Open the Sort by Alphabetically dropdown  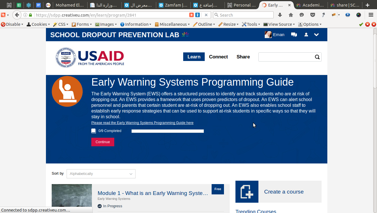pos(101,174)
